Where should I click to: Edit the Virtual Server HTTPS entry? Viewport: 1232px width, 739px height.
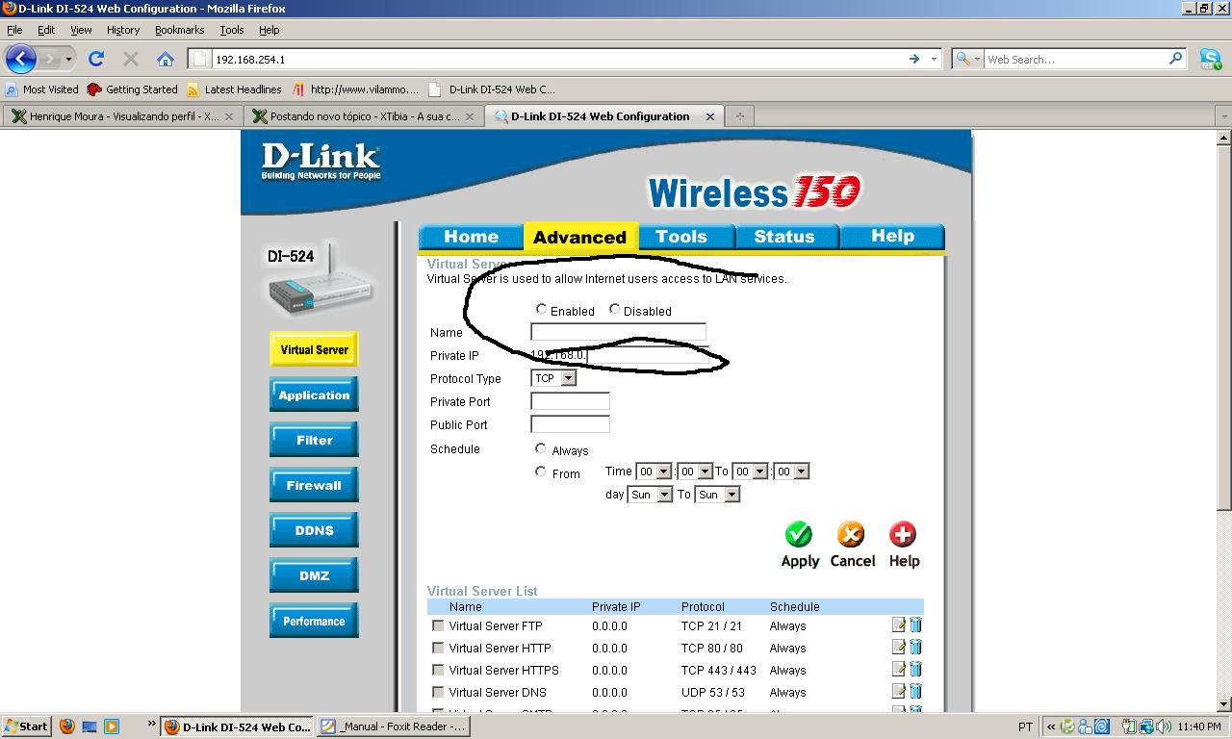[x=899, y=669]
